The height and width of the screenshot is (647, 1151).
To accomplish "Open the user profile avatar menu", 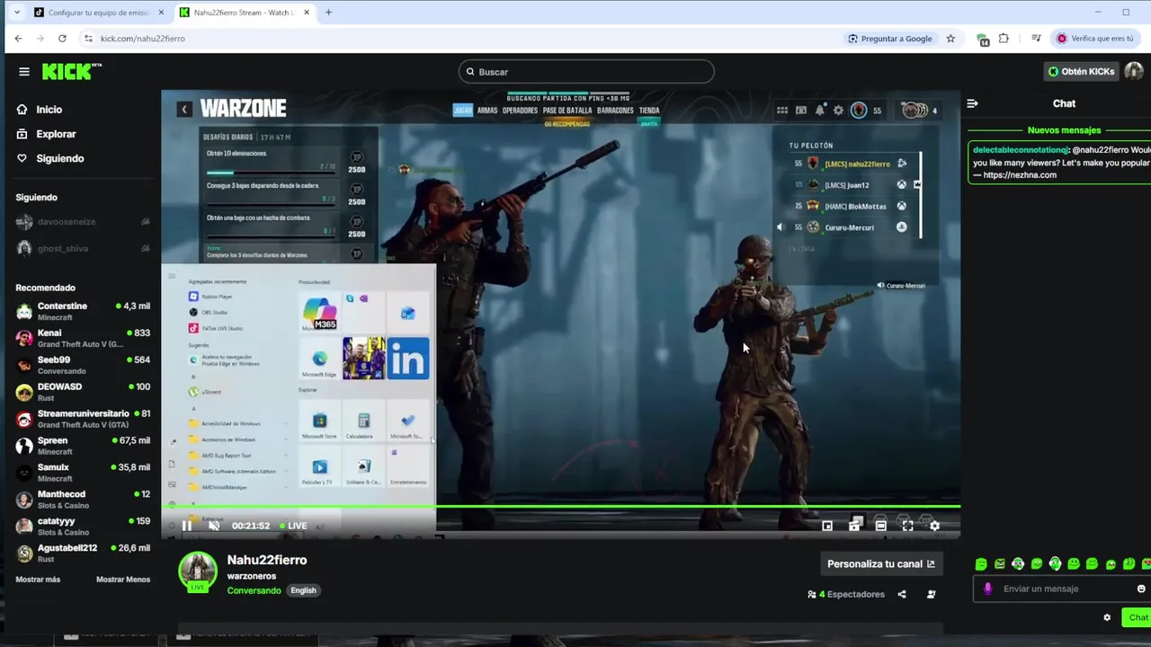I will click(x=1134, y=72).
